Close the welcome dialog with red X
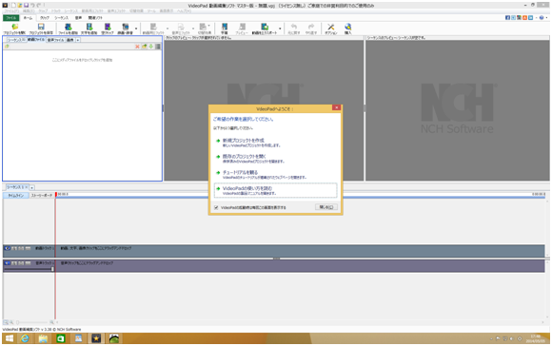Screen dimensions: 552x346 336,107
